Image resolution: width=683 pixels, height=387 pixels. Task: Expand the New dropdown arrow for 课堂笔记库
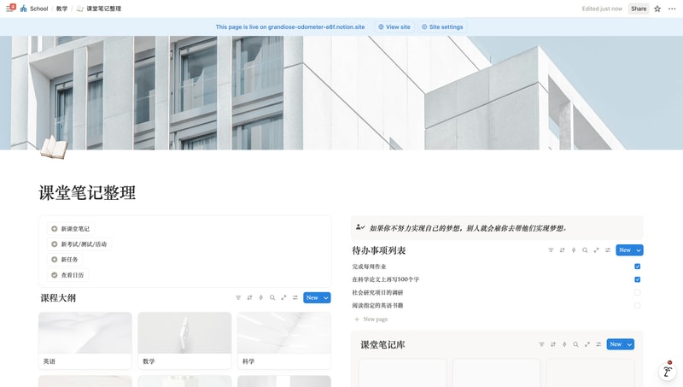click(629, 344)
